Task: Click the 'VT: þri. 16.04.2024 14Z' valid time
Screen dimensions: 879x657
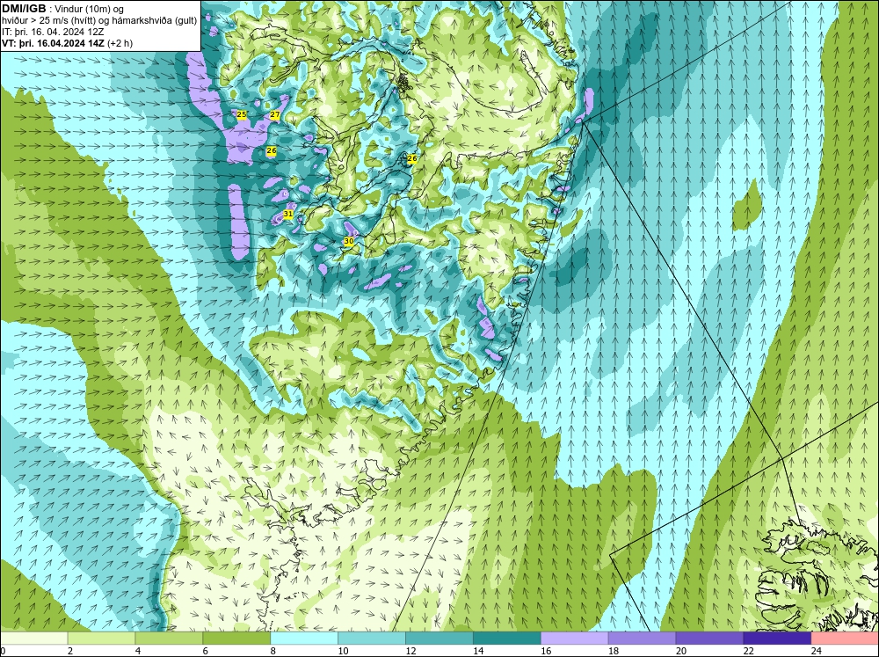Action: pos(54,43)
